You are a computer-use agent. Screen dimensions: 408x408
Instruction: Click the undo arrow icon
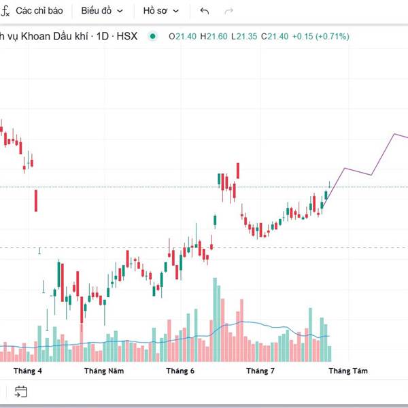click(205, 11)
